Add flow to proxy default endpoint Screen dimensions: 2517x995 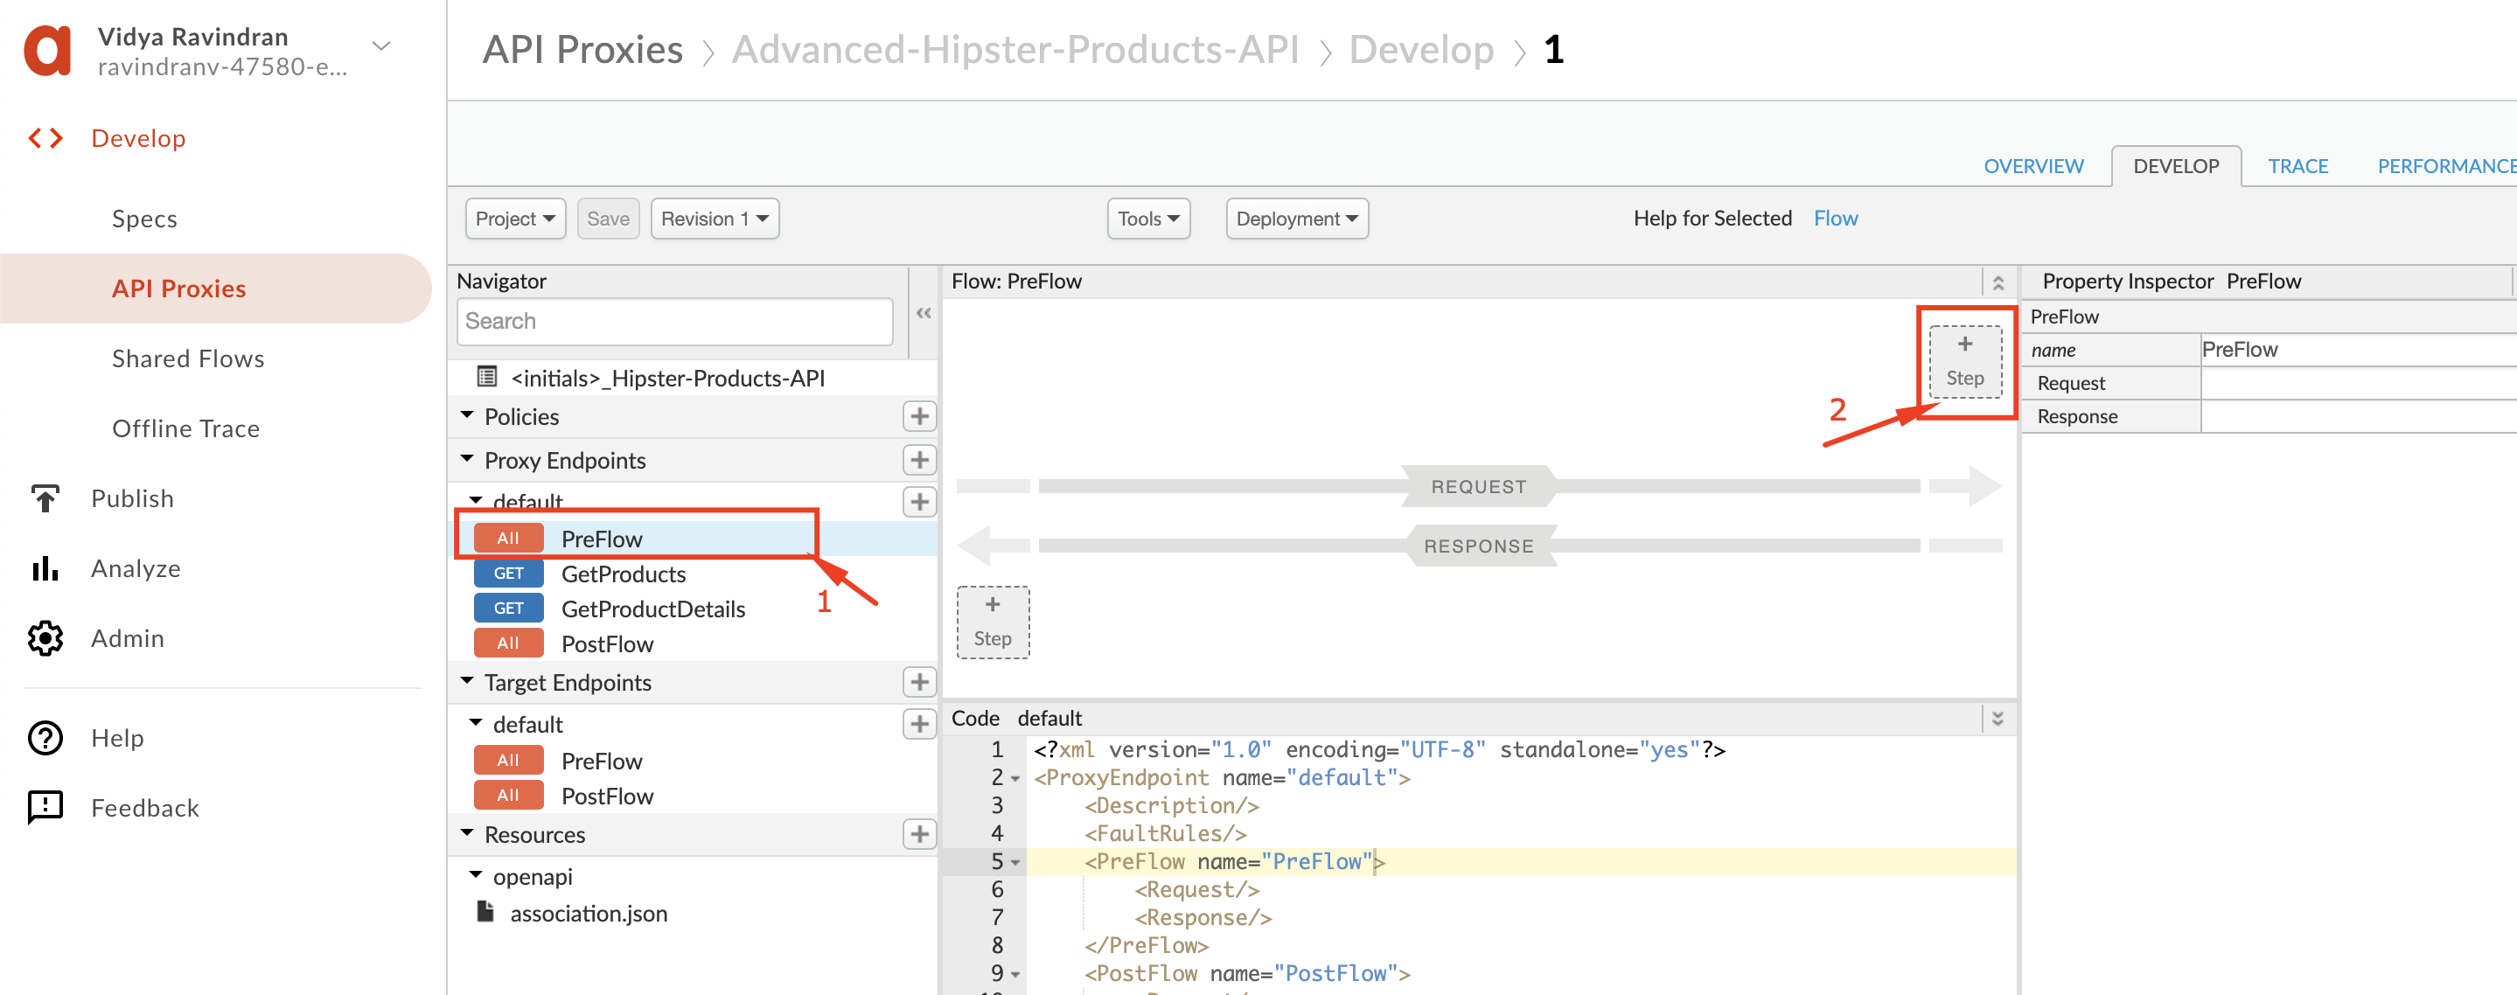pyautogui.click(x=918, y=502)
